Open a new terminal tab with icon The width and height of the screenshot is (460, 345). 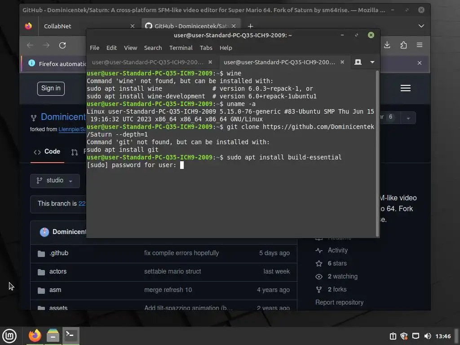coord(358,62)
